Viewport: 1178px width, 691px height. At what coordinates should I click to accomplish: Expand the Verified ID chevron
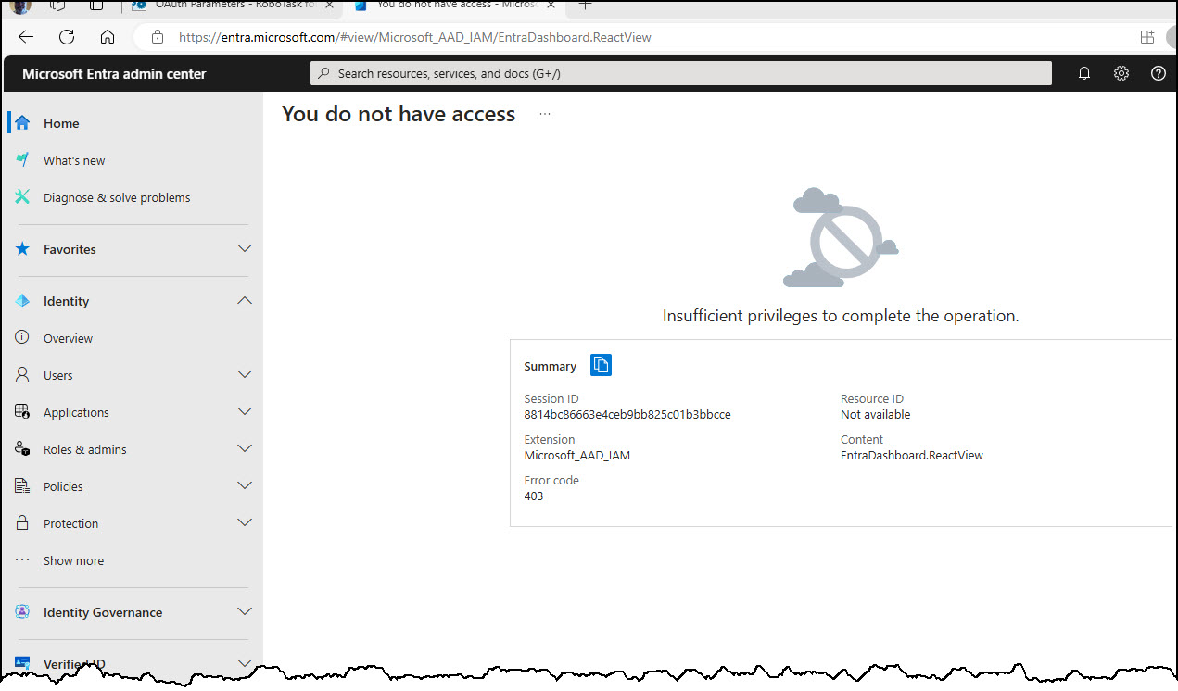[245, 662]
